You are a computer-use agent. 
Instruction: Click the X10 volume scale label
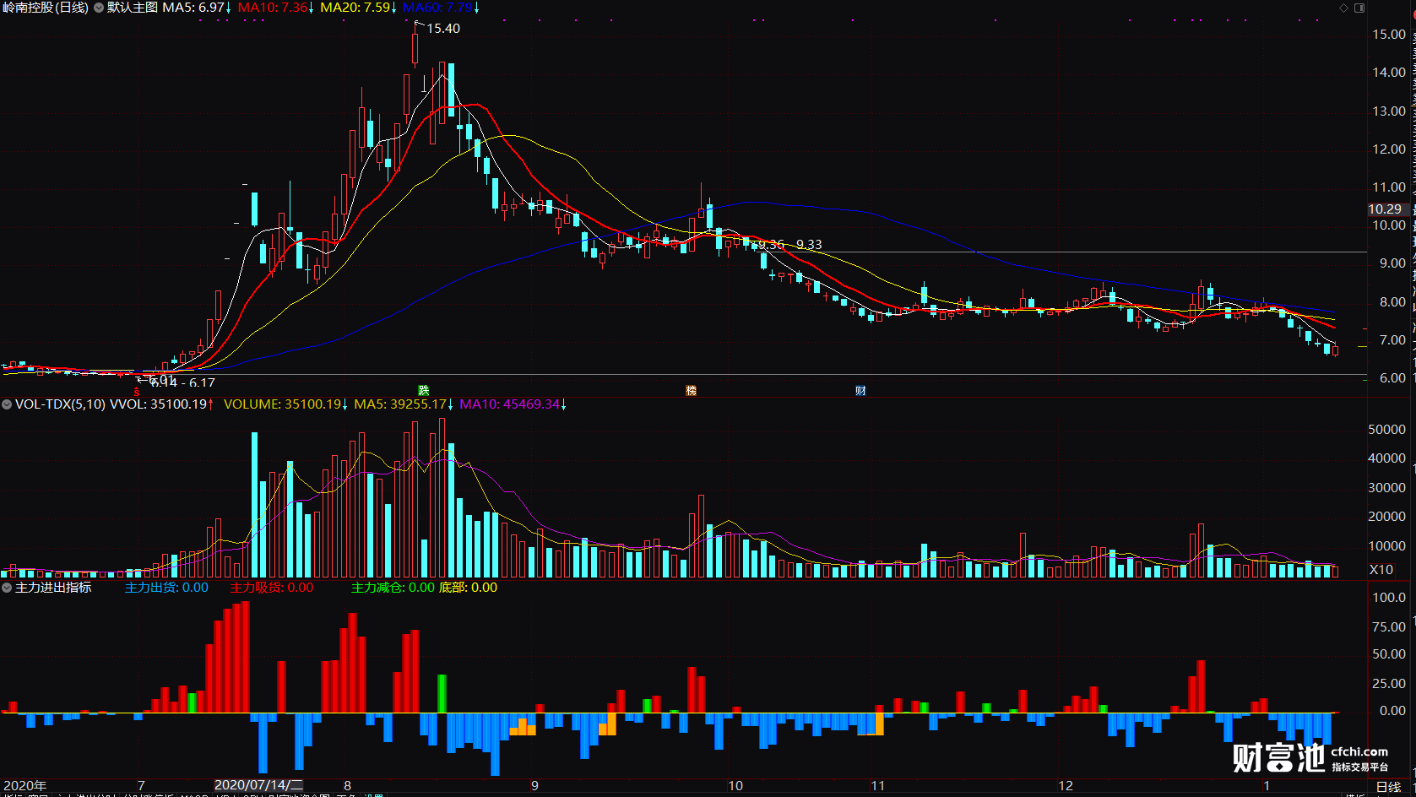[1381, 570]
